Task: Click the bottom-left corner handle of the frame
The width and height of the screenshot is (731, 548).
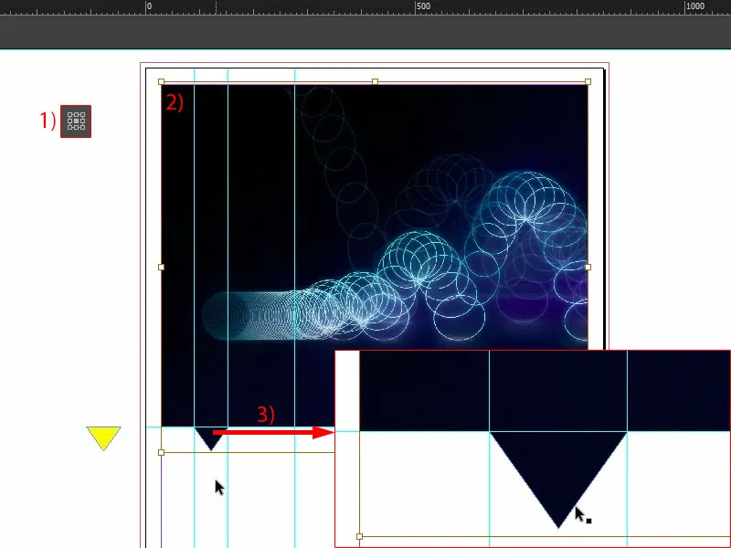Action: coord(162,452)
